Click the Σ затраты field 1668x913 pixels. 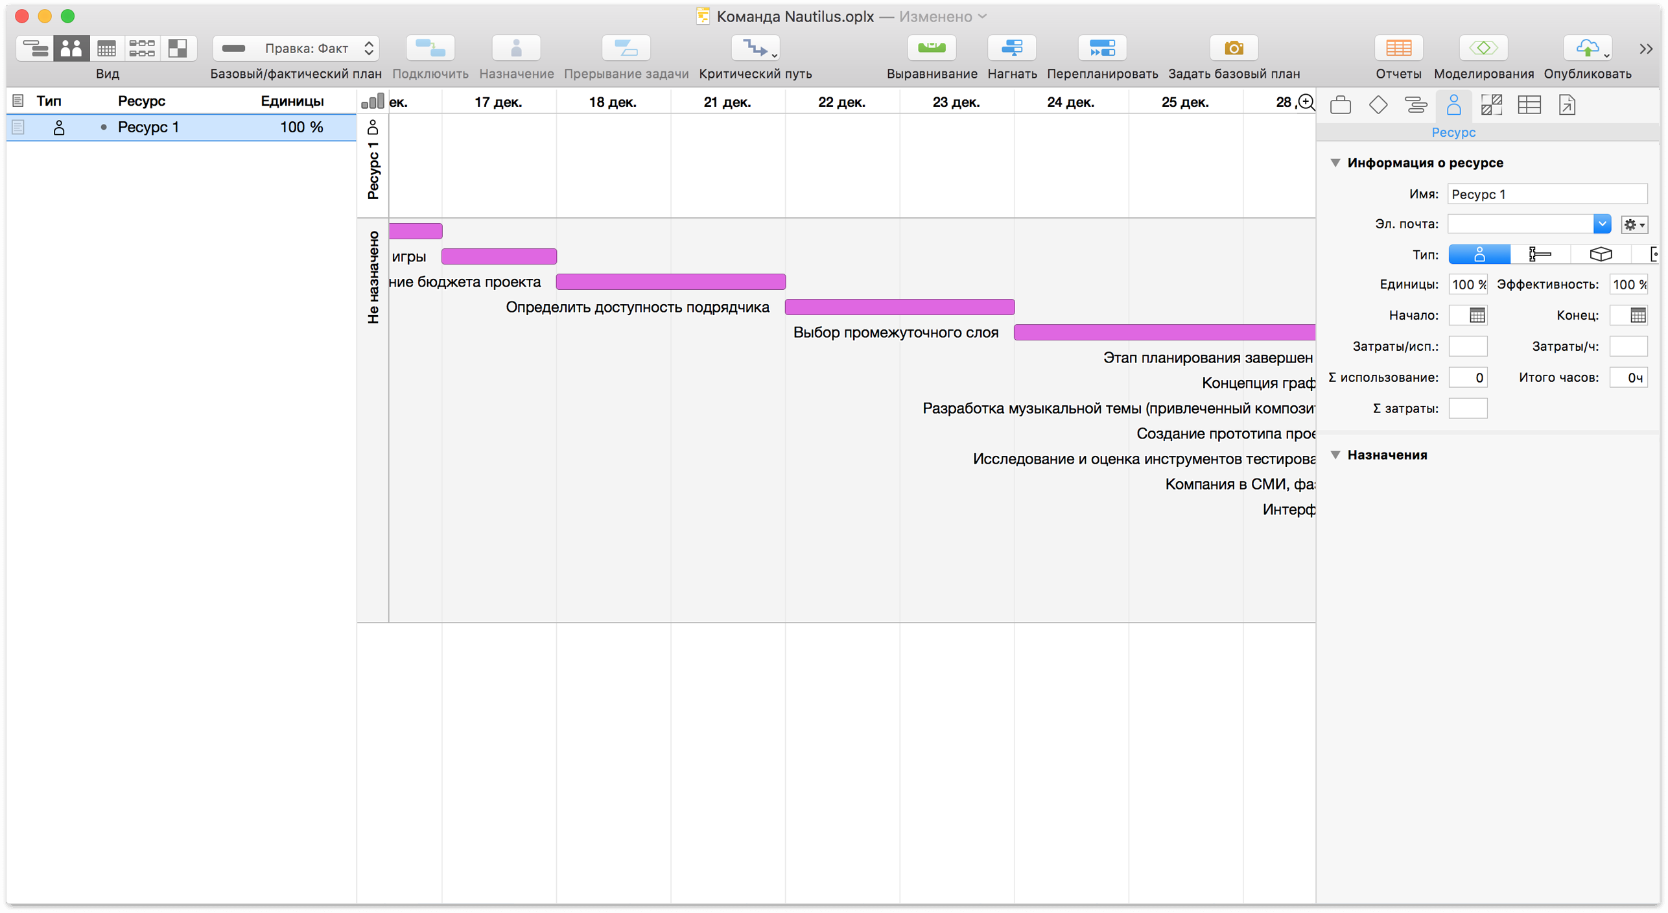pyautogui.click(x=1468, y=409)
